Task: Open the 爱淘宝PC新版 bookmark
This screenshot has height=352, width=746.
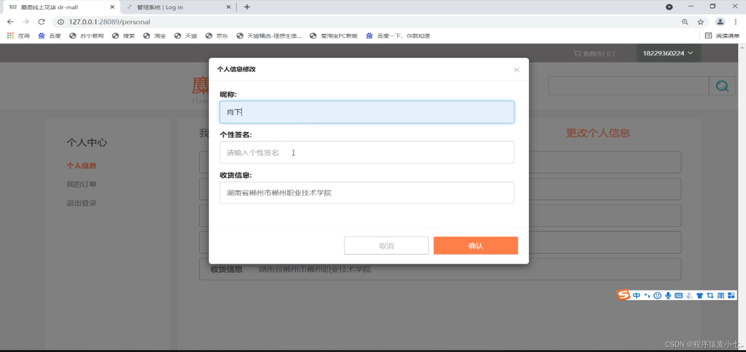Action: [333, 36]
